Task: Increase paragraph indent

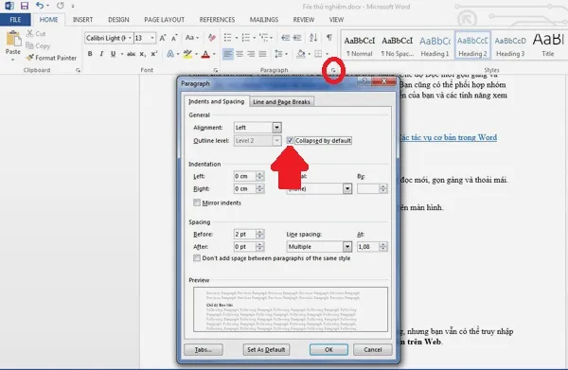Action: coord(297,38)
